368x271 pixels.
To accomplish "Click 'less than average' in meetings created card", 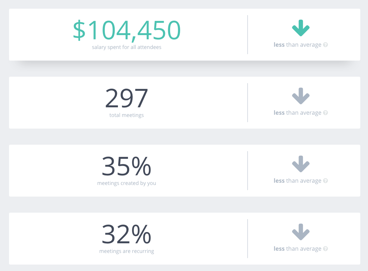I will coord(297,181).
